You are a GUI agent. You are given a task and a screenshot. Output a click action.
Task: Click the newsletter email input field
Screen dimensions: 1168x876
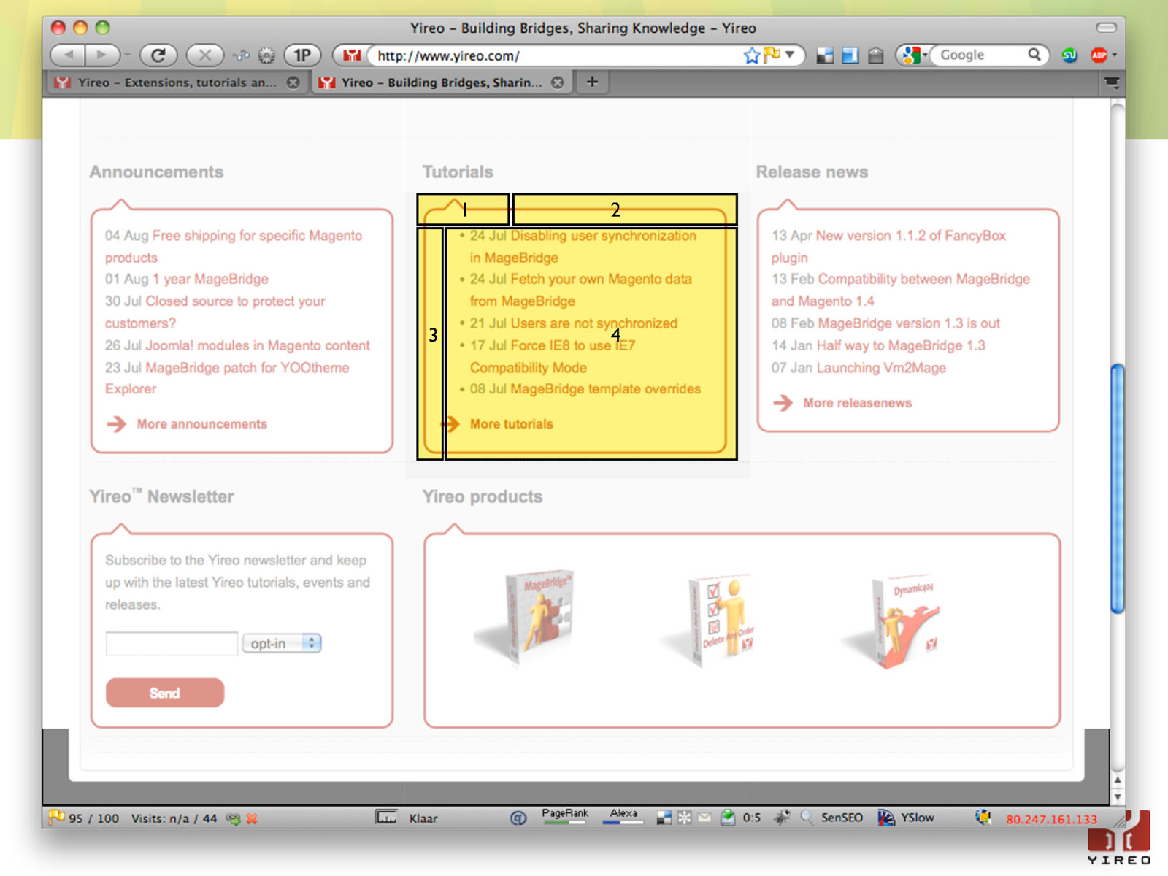coord(172,643)
